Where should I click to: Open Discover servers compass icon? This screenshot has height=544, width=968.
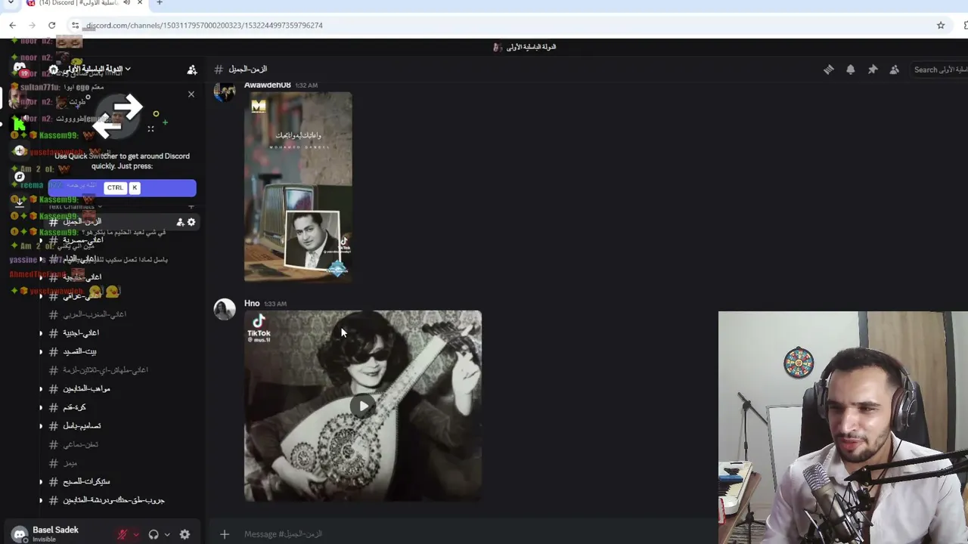pos(20,177)
